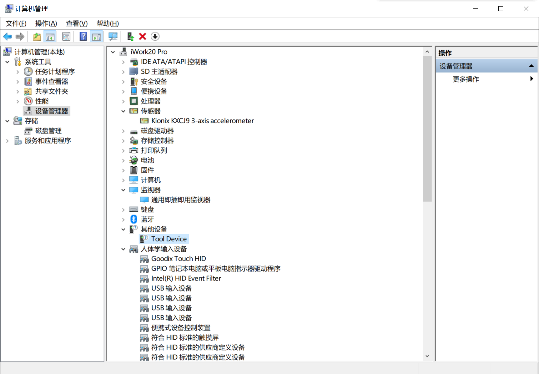539x374 pixels.
Task: Collapse the 设备管理器 section in the actions panel
Action: pyautogui.click(x=531, y=66)
